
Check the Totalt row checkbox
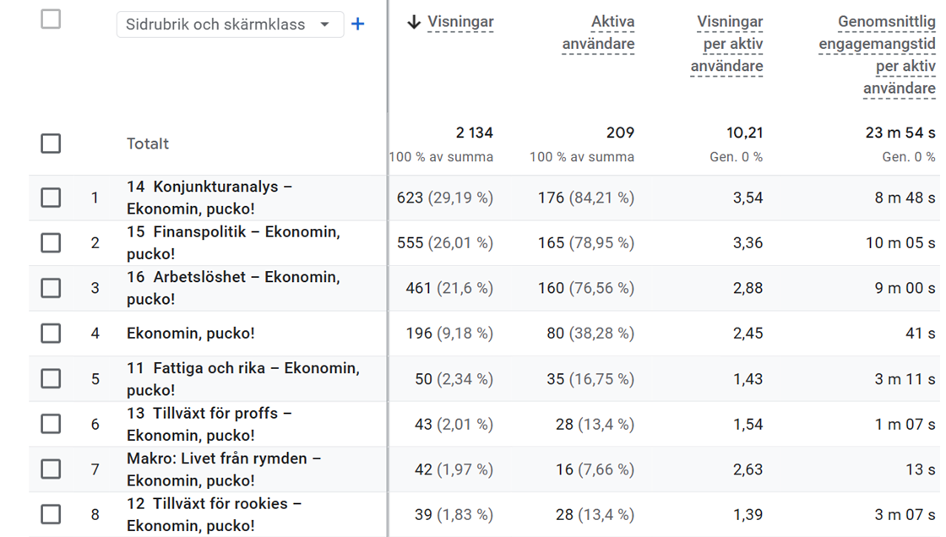[51, 144]
